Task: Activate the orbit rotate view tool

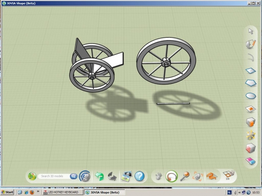Action: coord(172,176)
